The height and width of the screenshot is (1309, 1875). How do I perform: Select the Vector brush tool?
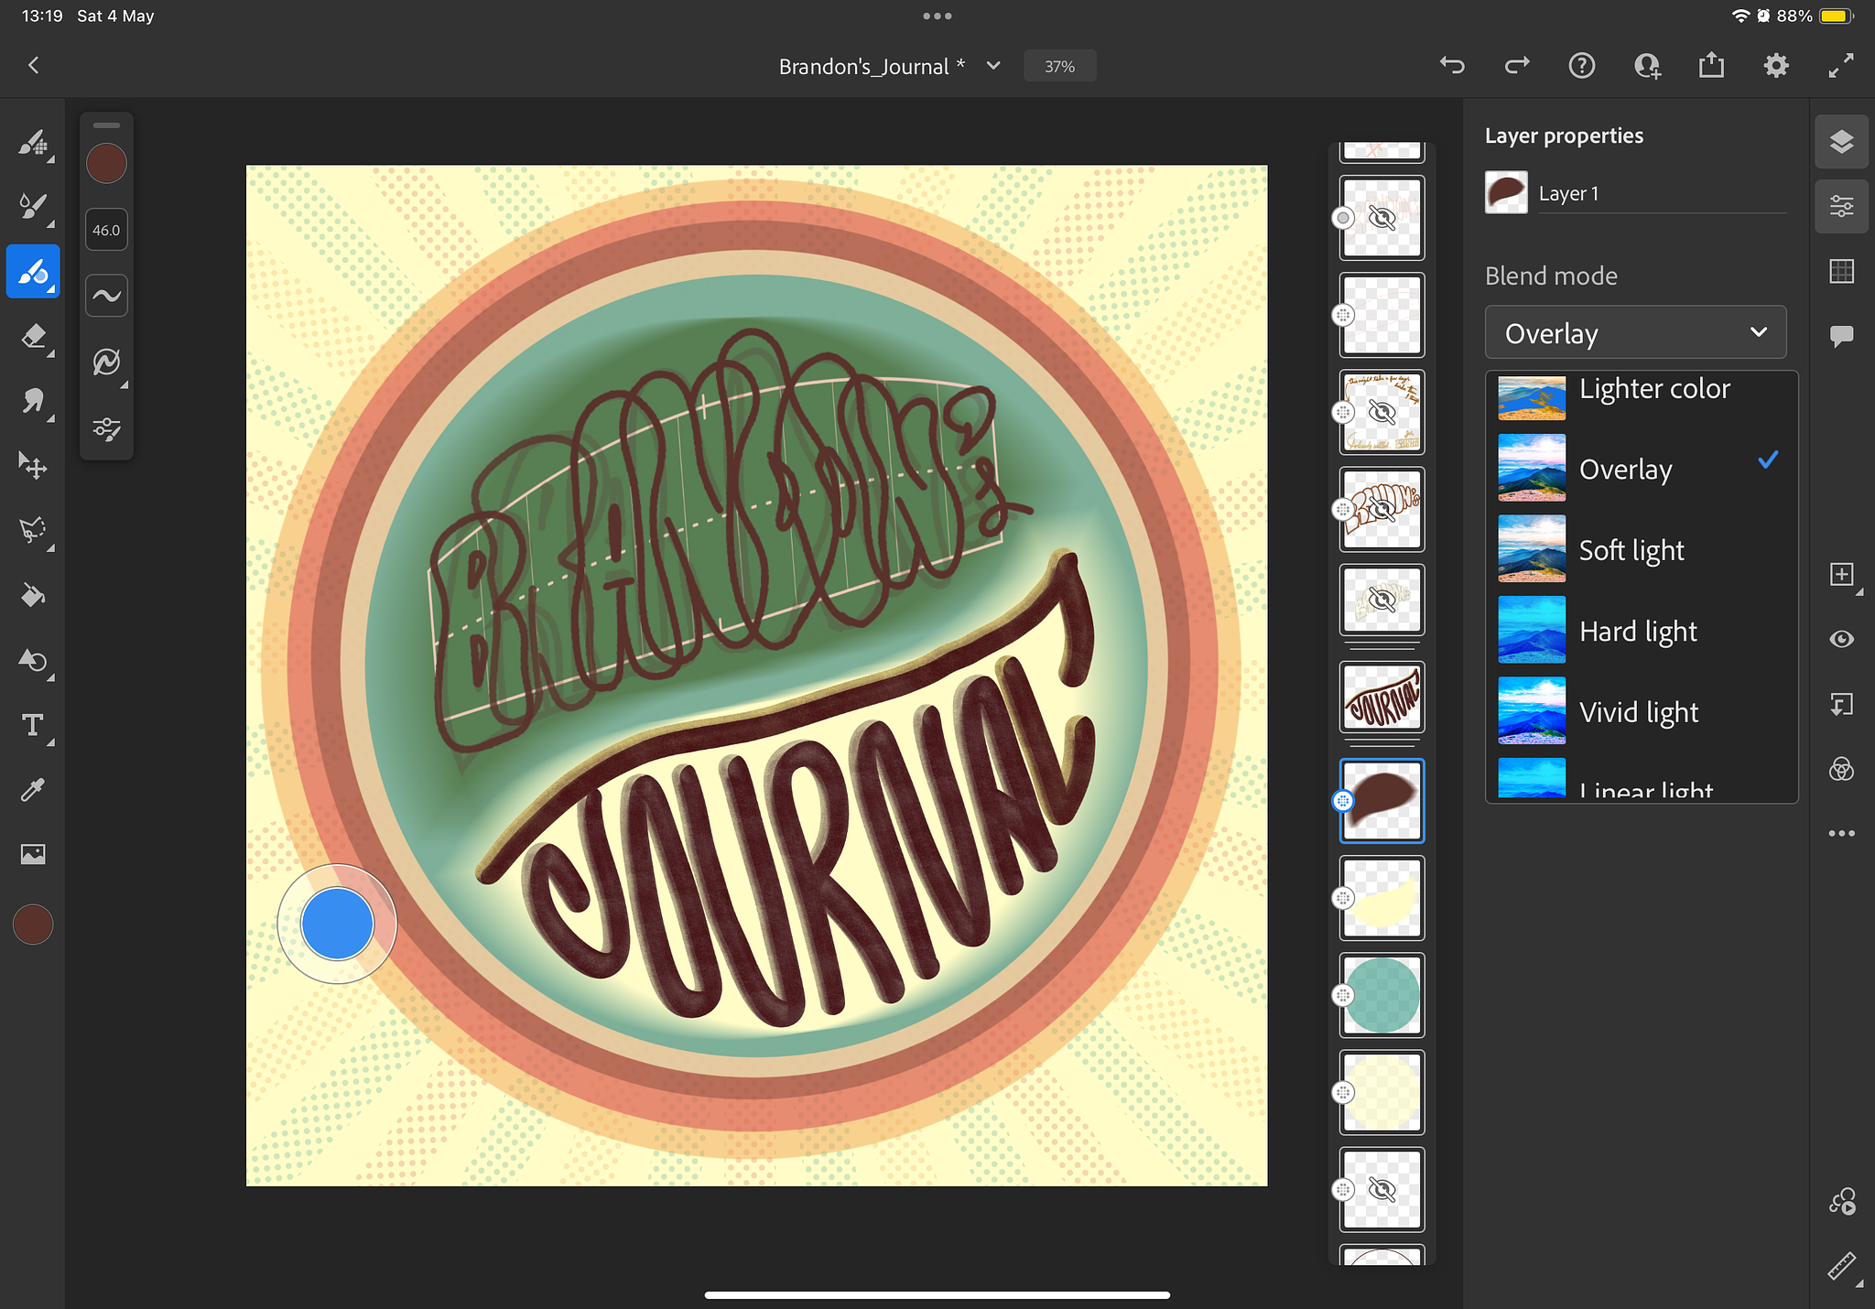33,271
